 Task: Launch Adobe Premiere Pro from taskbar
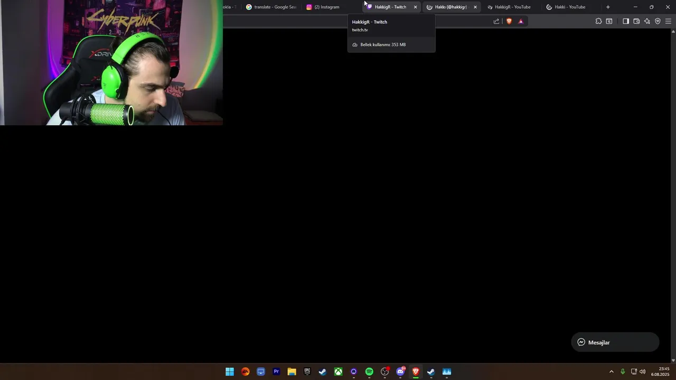point(276,372)
